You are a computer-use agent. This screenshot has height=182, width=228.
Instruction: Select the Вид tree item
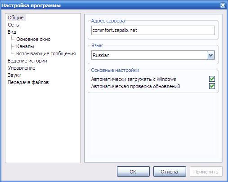(x=12, y=32)
